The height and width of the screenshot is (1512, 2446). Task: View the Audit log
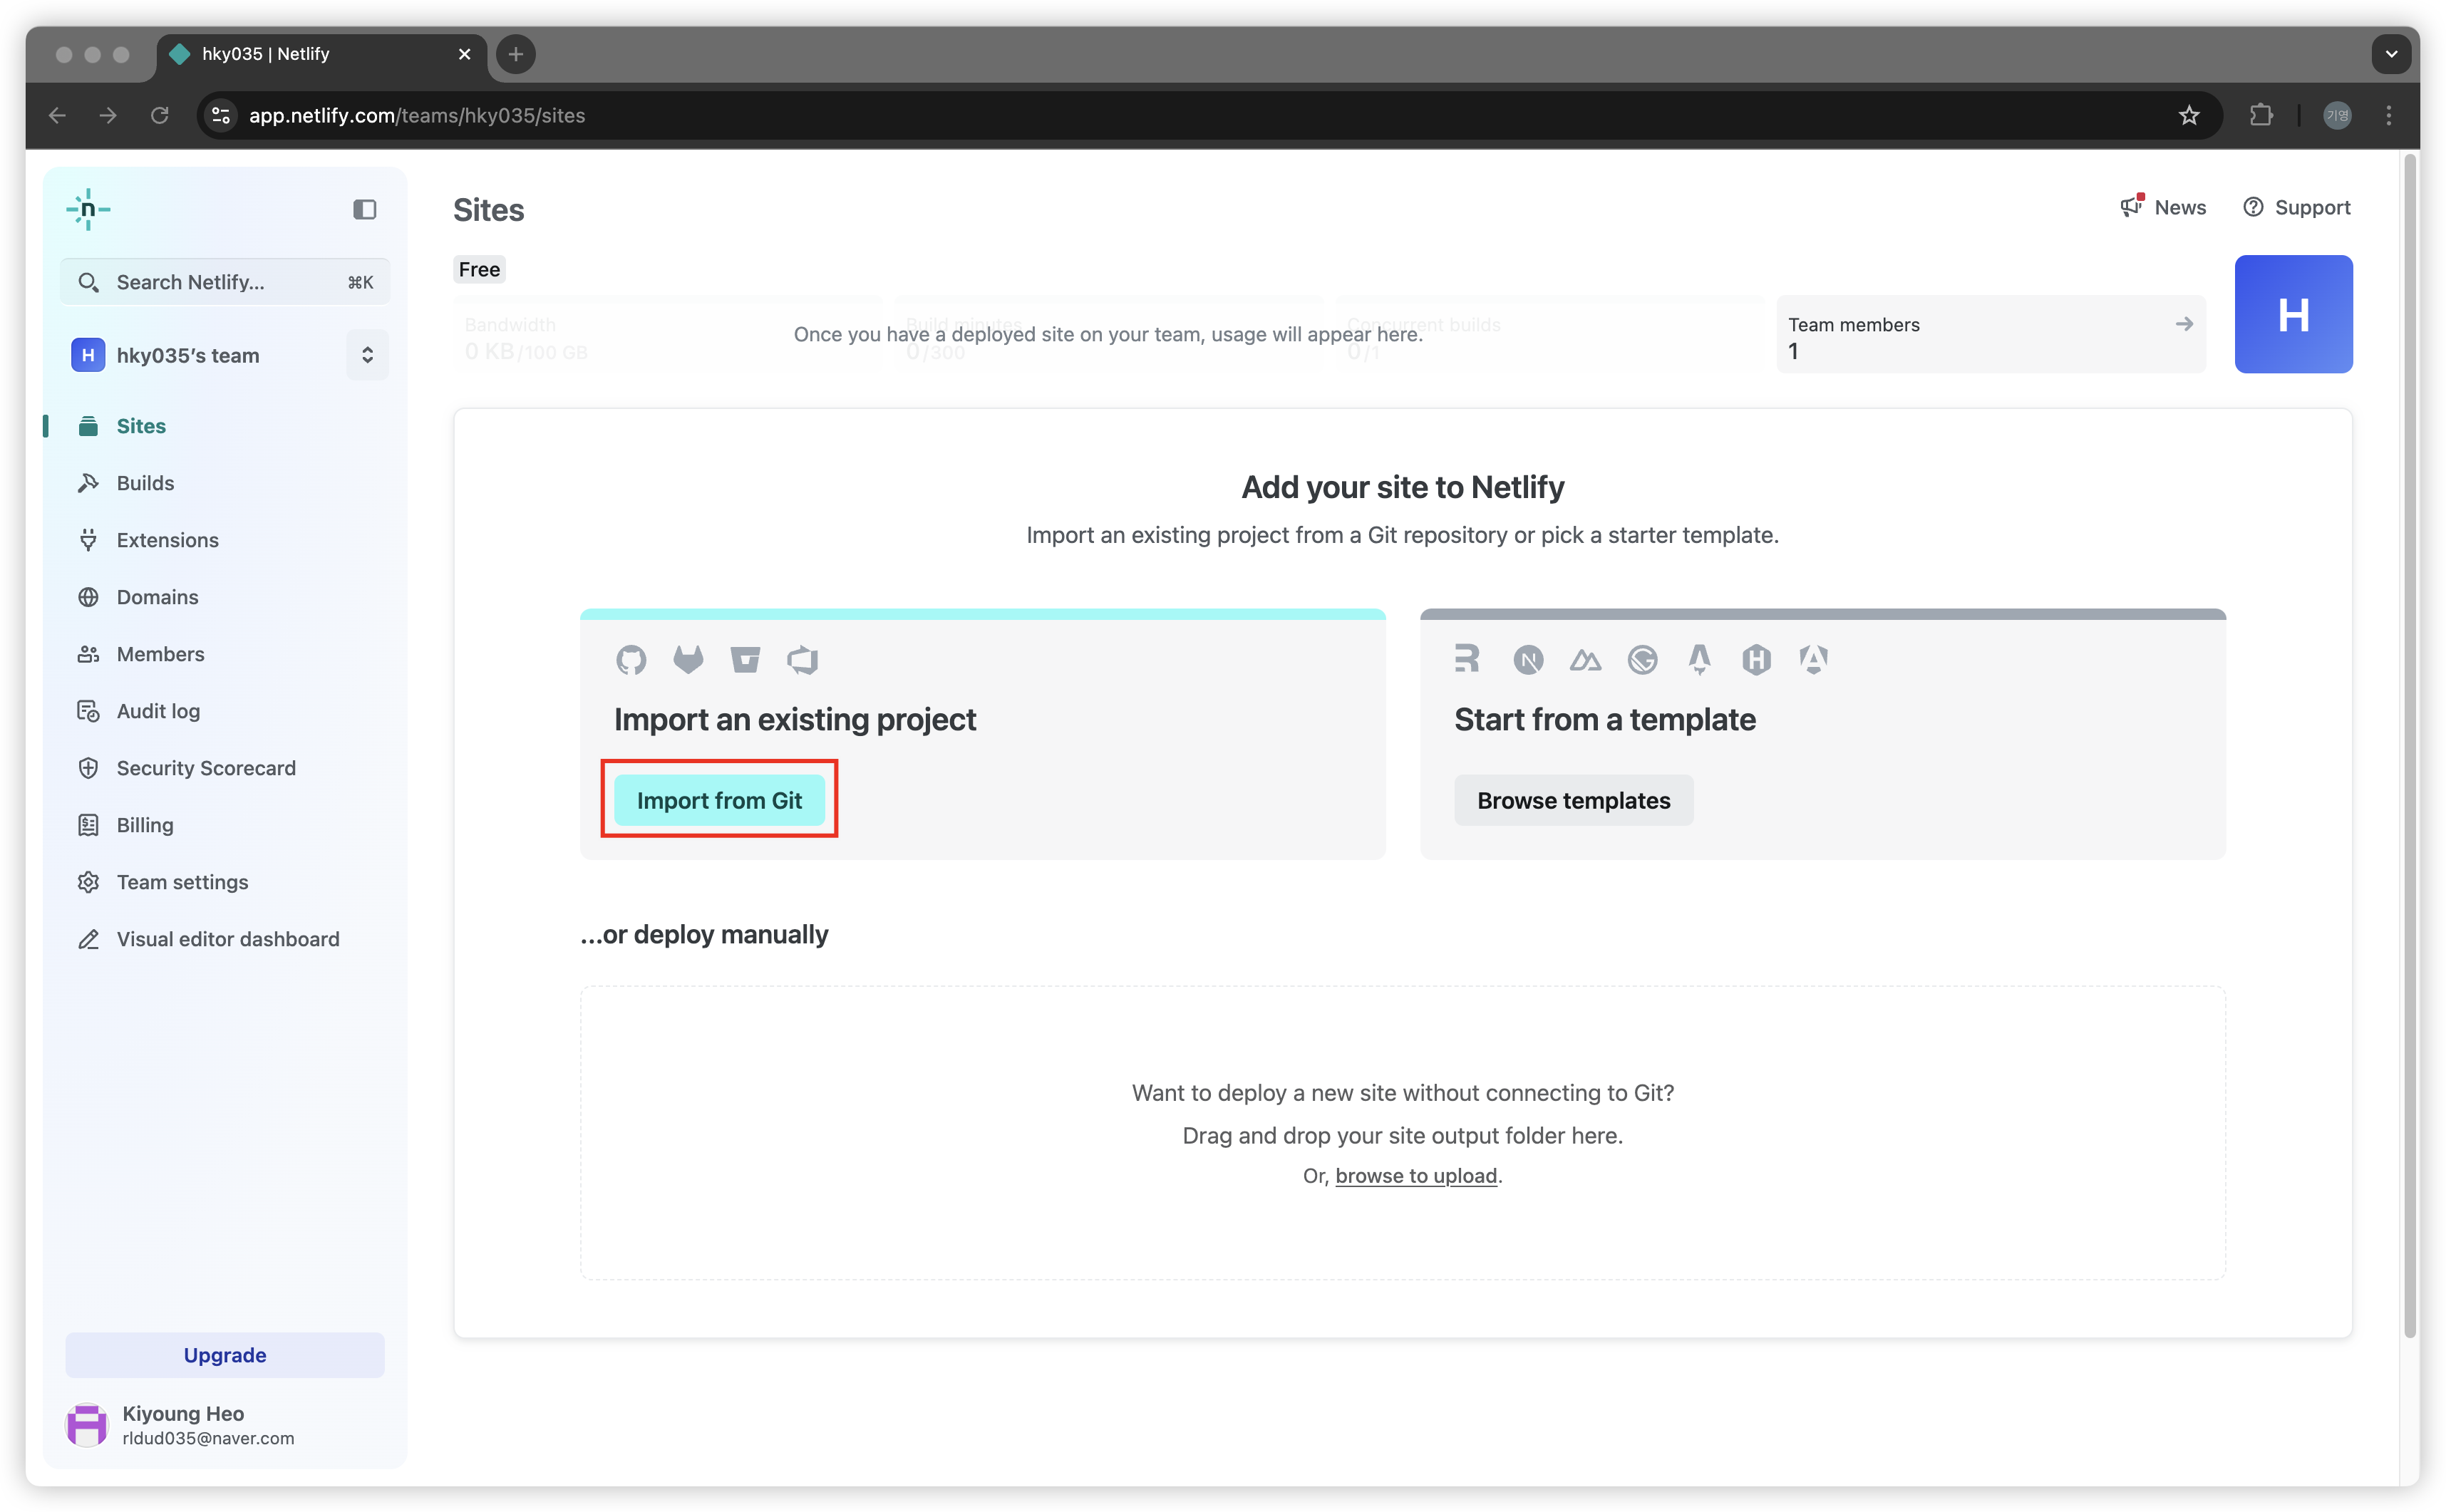(158, 711)
